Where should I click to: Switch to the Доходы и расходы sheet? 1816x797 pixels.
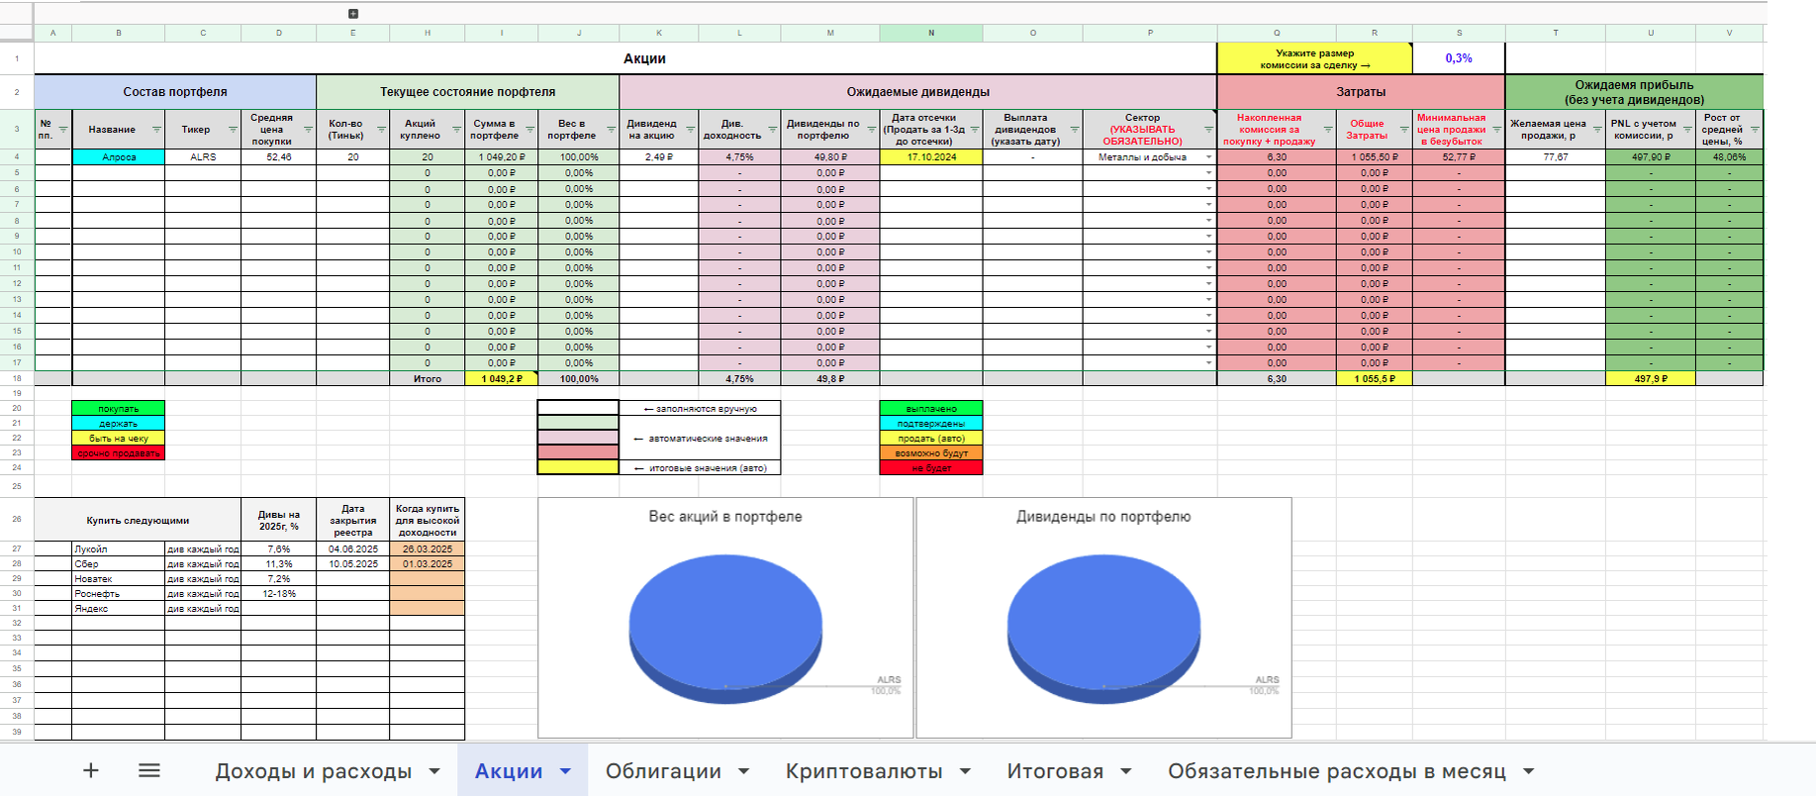[314, 771]
